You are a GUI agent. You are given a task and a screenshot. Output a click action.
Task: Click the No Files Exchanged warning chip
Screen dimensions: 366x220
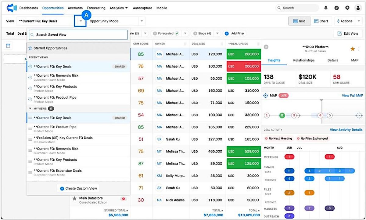pos(312,138)
